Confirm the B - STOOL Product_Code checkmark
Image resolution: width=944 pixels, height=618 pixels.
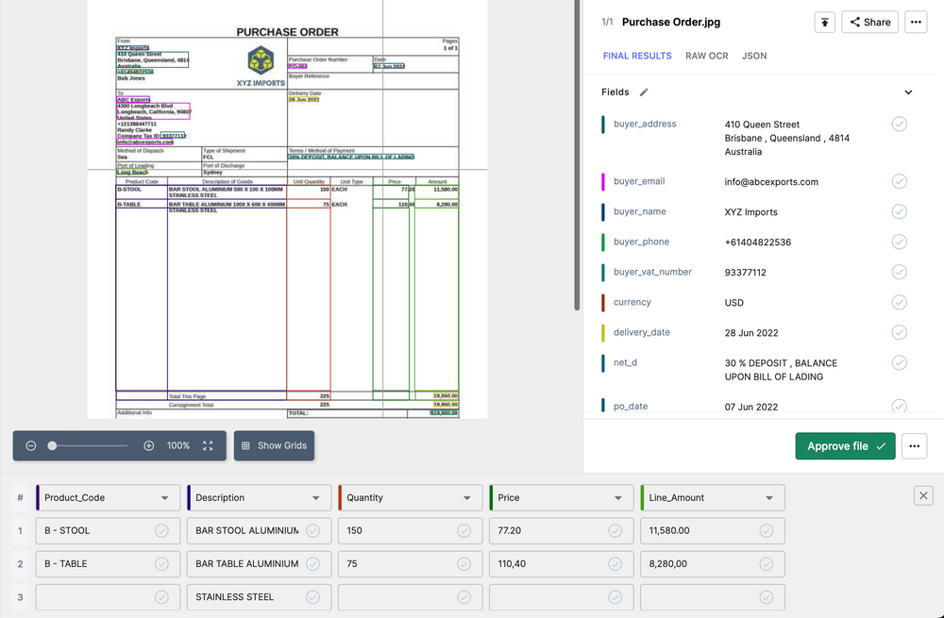(162, 530)
